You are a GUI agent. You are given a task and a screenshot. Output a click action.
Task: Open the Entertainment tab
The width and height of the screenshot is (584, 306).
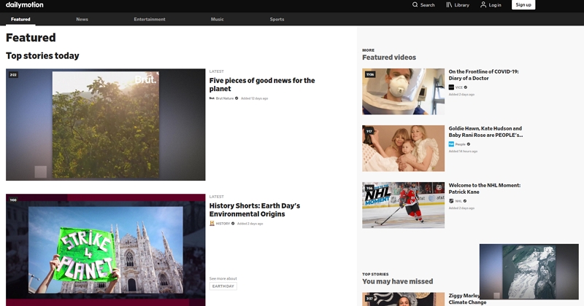point(150,20)
